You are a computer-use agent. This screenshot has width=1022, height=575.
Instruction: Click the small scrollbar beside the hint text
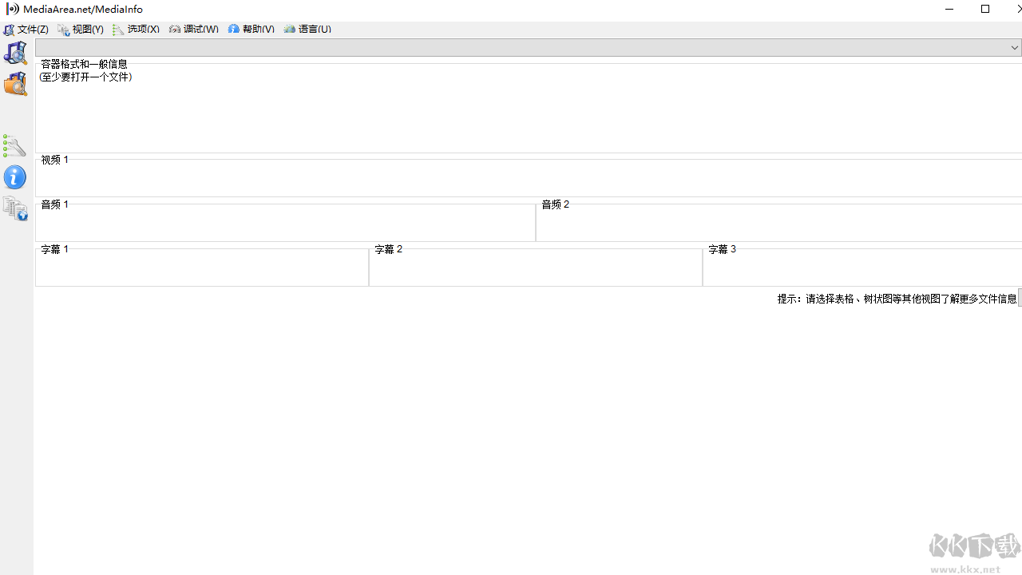coord(1020,298)
